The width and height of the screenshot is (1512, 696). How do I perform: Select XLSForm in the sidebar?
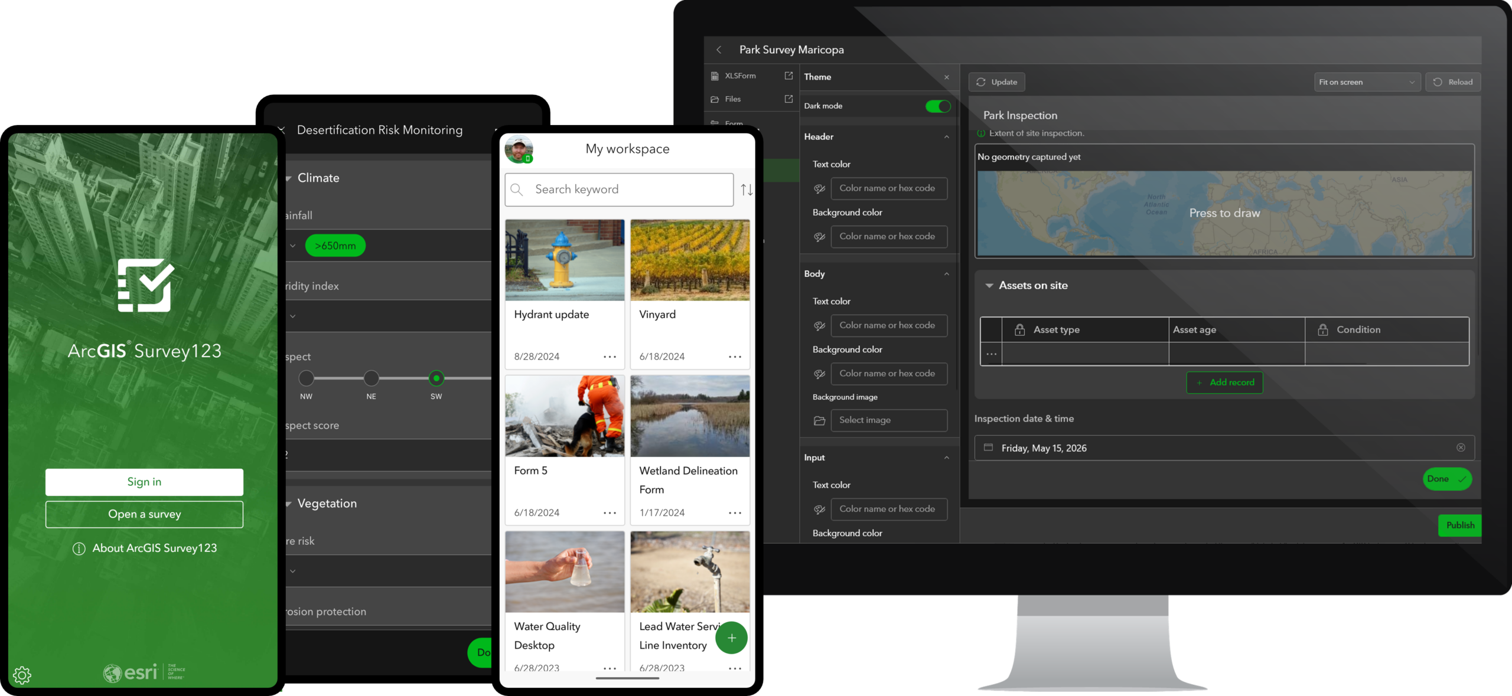(740, 76)
